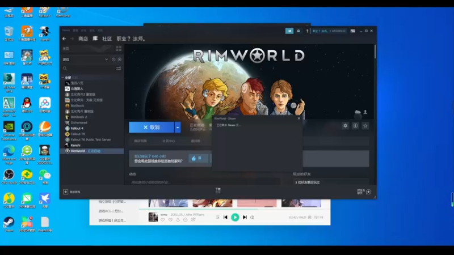This screenshot has width=454, height=255.
Task: Open the Steam desktop shortcut
Action: coord(9,224)
